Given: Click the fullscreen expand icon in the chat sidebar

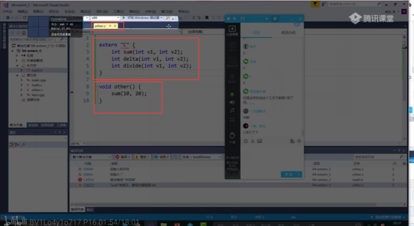Looking at the screenshot, I should [232, 119].
